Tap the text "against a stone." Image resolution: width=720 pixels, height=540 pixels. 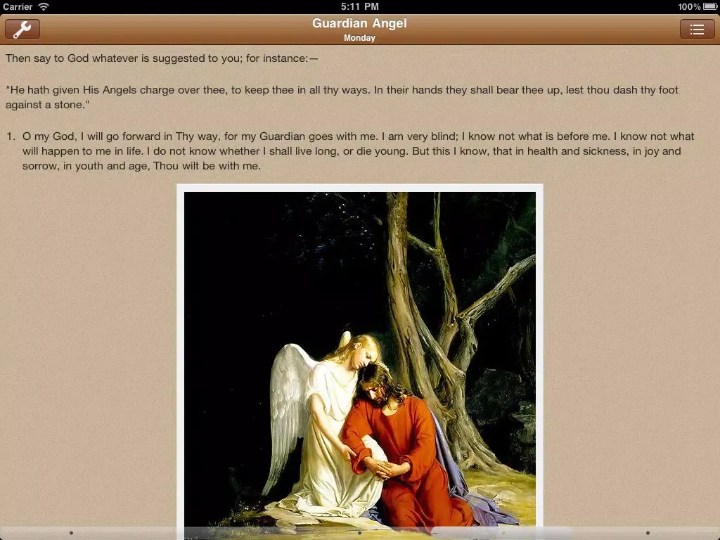pos(47,105)
